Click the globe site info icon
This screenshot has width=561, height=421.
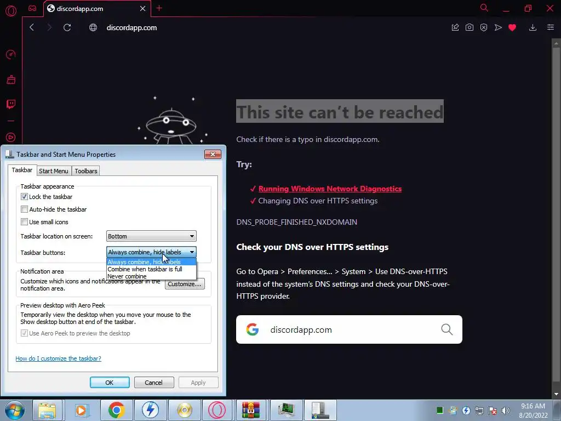[93, 27]
